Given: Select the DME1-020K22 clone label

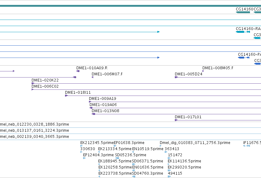Looking at the screenshot, I should (x=45, y=80).
